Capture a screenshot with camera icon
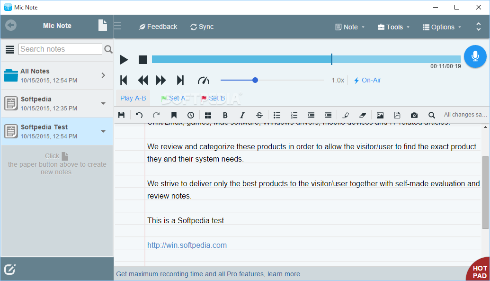This screenshot has width=490, height=281. coord(414,115)
